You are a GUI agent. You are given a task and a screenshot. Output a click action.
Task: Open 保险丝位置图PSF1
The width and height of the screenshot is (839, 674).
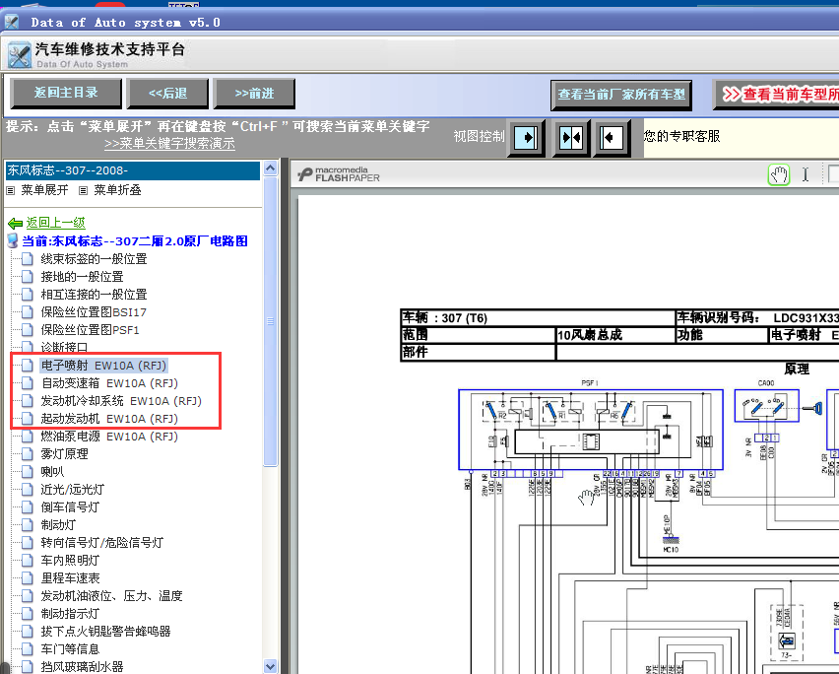pos(90,330)
